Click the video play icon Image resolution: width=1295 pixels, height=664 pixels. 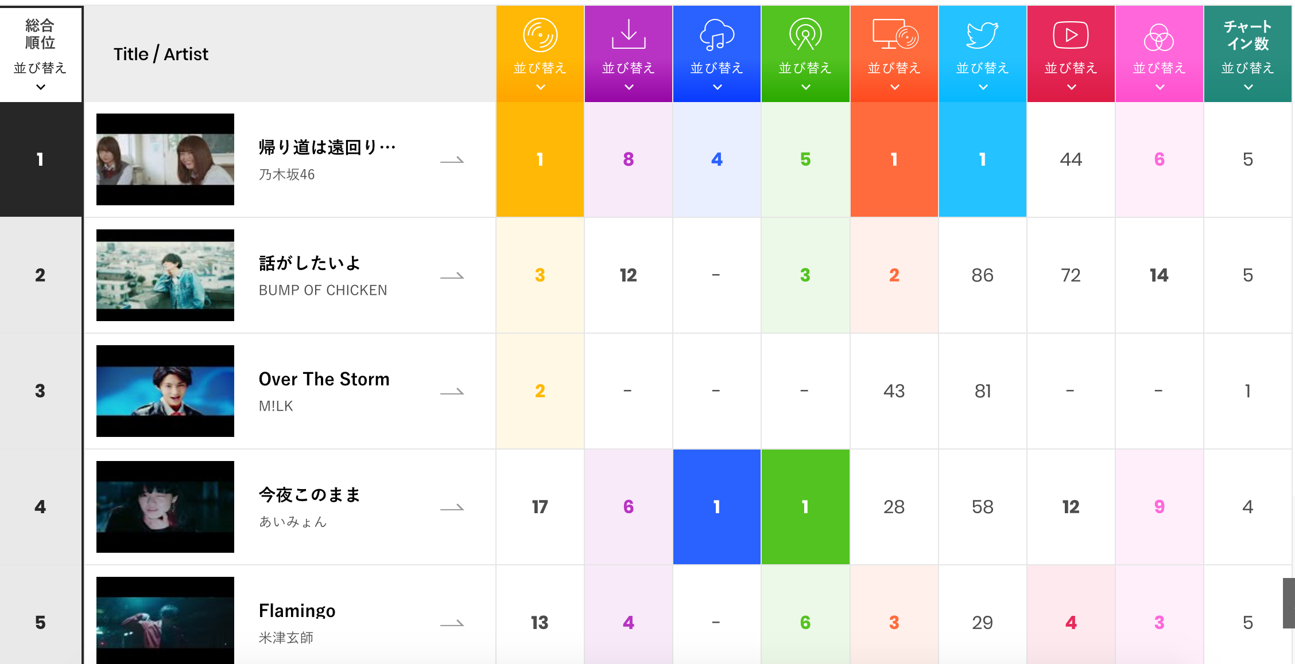1071,35
